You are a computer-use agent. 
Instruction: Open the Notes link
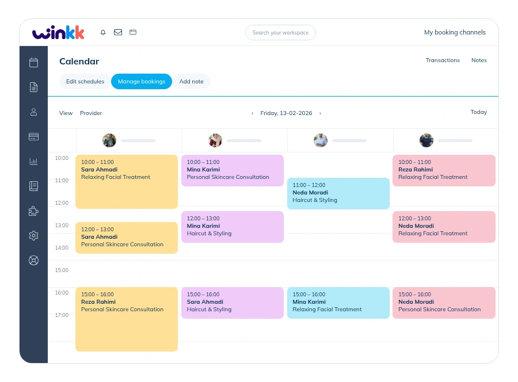point(479,60)
